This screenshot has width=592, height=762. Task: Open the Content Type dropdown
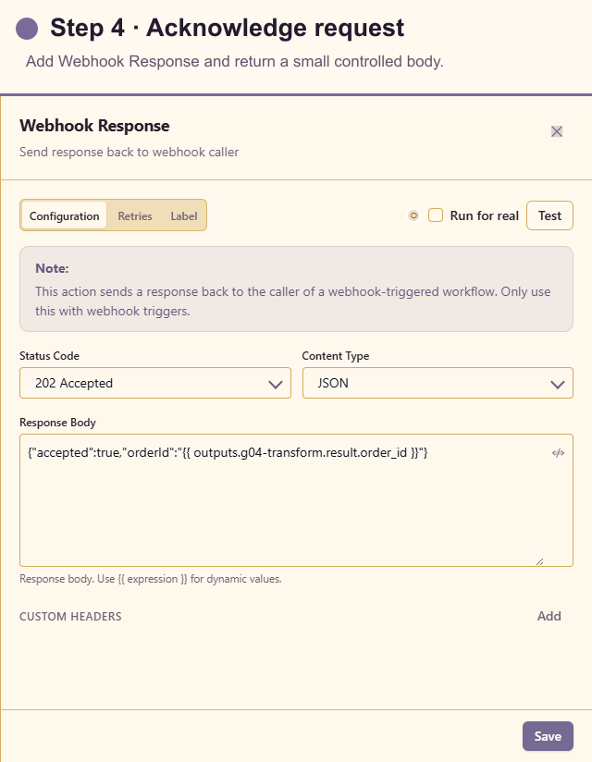(x=438, y=383)
